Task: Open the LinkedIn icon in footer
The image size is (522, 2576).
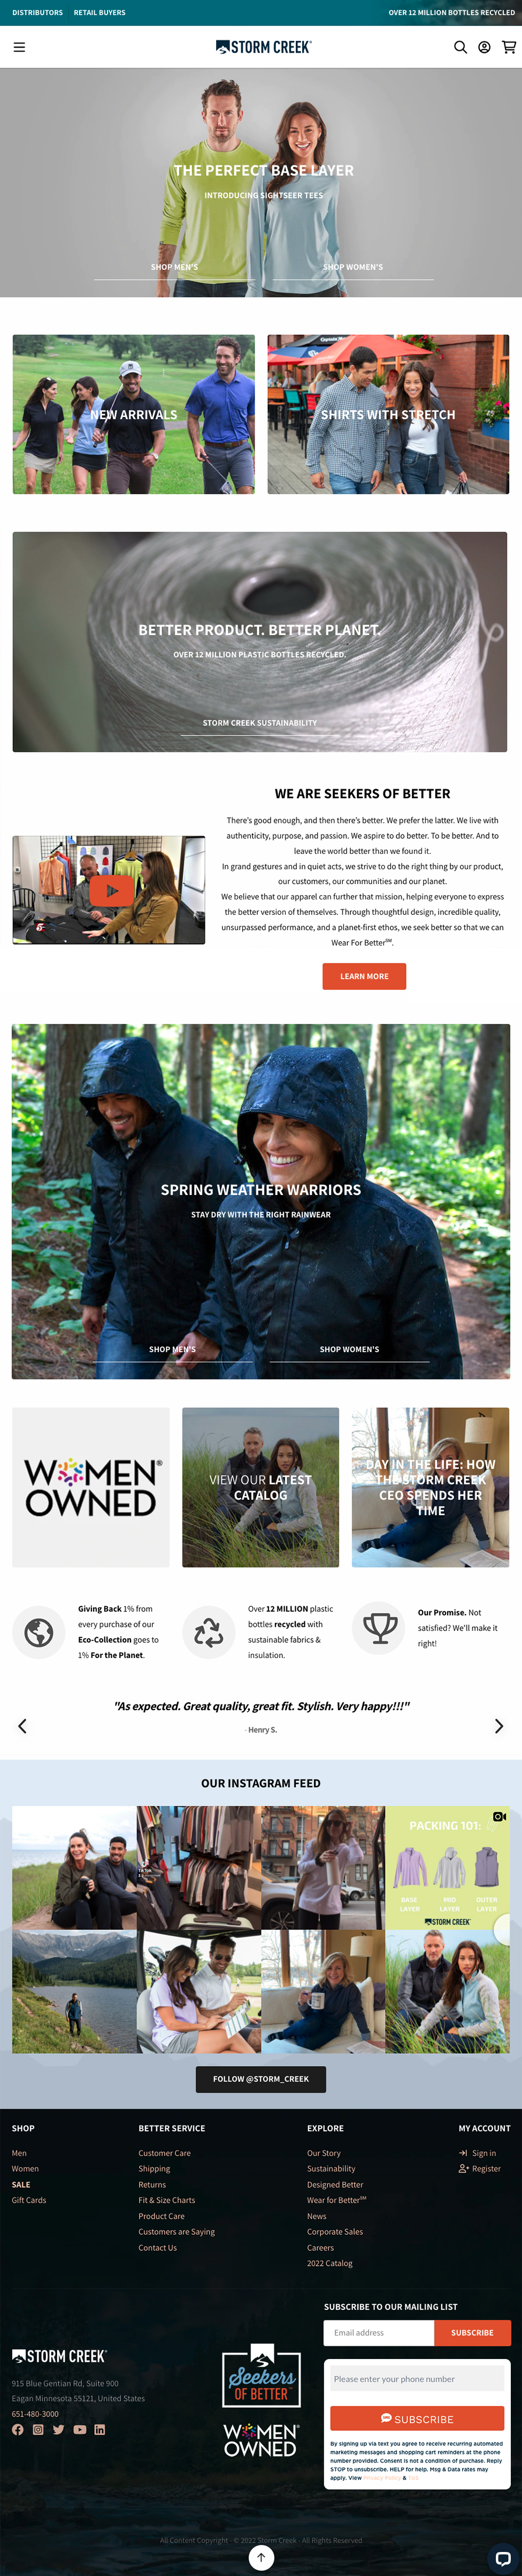Action: [x=100, y=2429]
